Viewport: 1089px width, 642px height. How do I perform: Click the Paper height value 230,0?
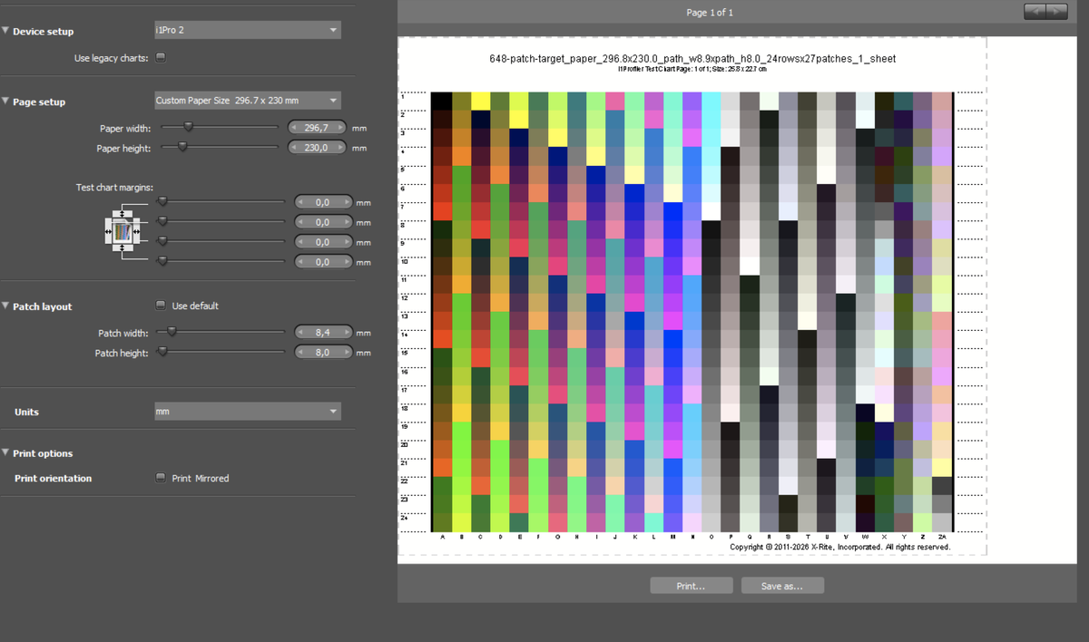pos(318,148)
